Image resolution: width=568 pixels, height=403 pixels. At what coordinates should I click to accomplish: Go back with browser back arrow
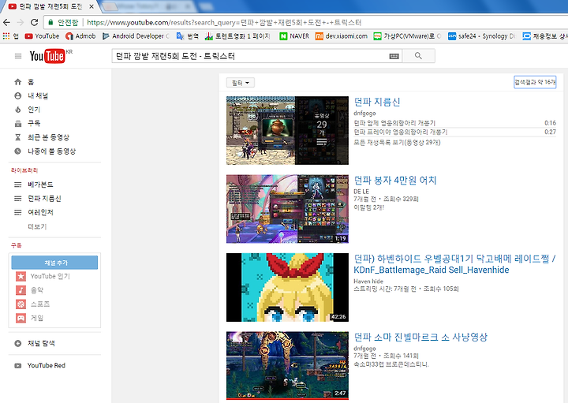(x=6, y=22)
